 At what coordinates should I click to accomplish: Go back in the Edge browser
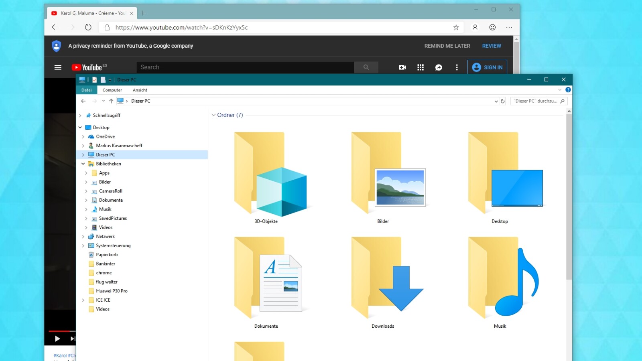click(55, 27)
